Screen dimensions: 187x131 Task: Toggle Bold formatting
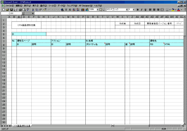138,10
